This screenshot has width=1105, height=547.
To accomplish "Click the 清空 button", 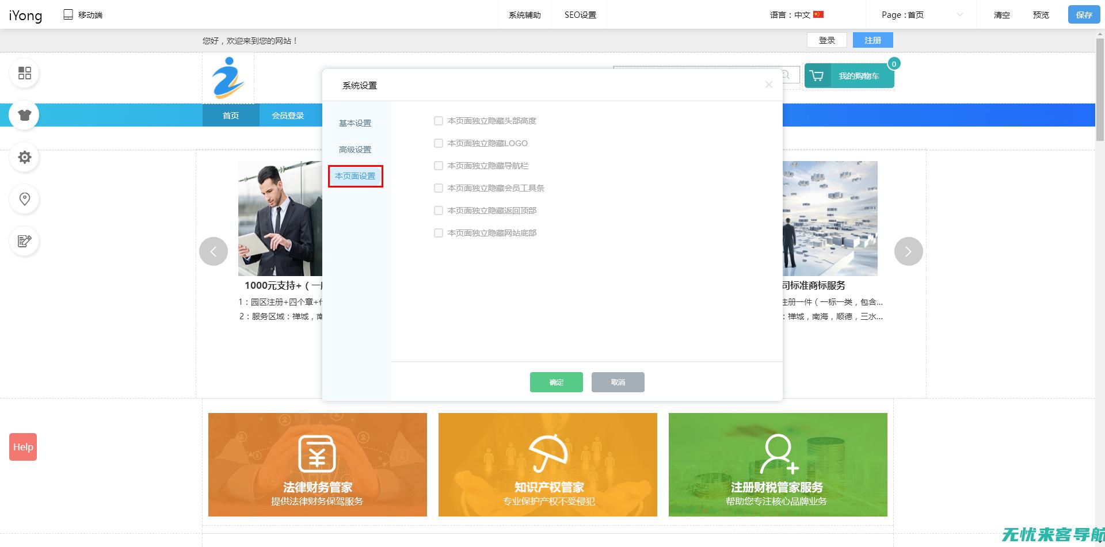I will pyautogui.click(x=1002, y=15).
